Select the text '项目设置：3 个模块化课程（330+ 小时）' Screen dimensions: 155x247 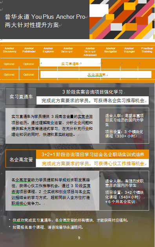(x=124, y=134)
